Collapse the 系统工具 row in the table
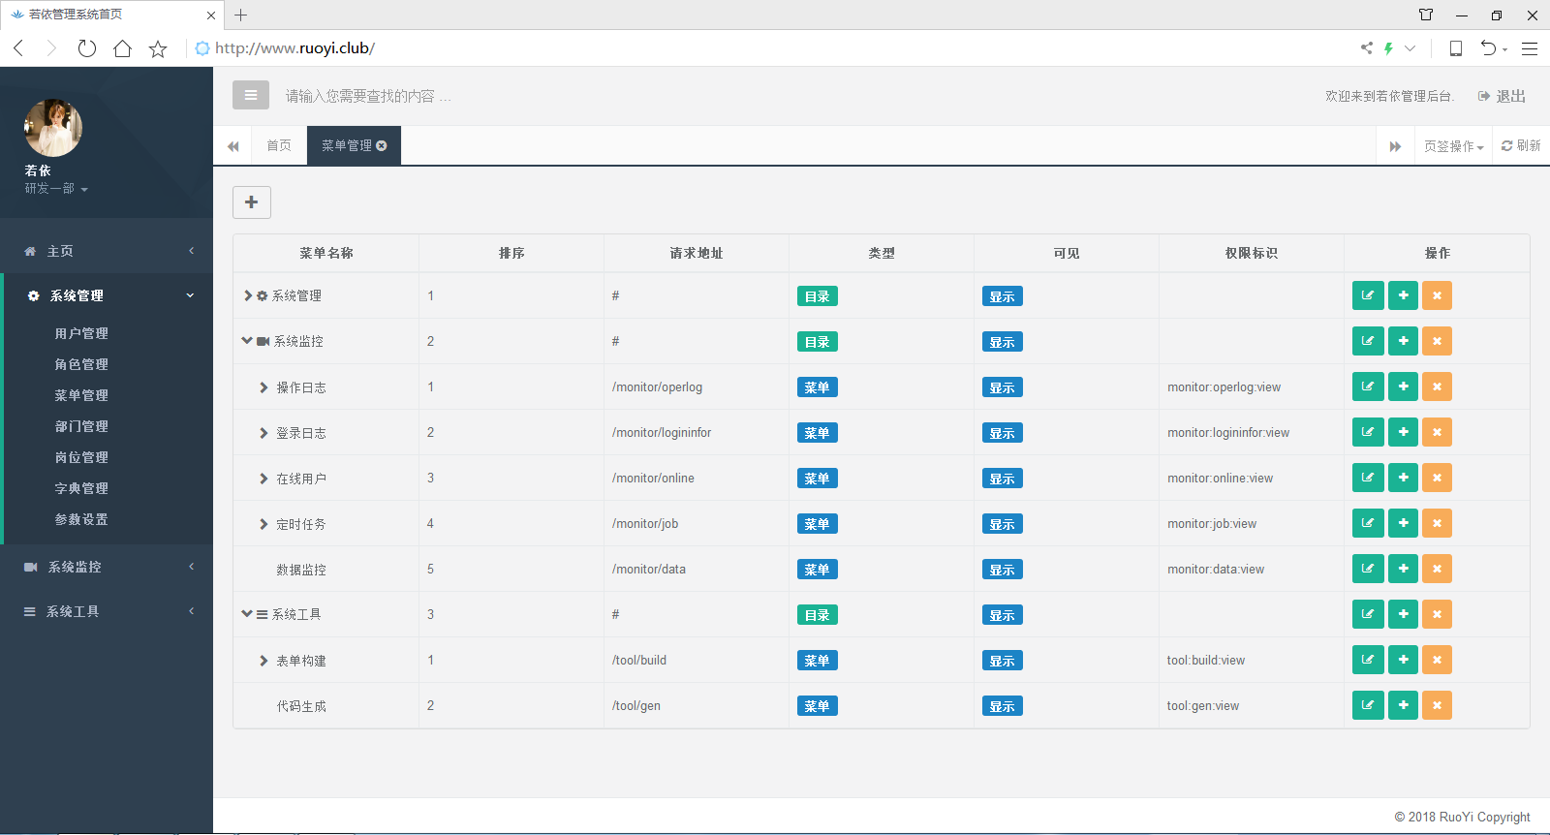 pos(247,614)
